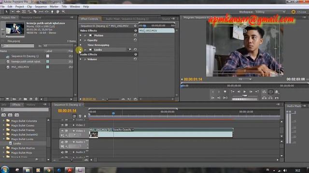
Task: Expand the Volume audio effect
Action: (81, 59)
